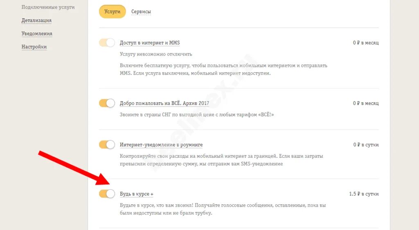Image resolution: width=419 pixels, height=230 pixels.
Task: Turn off Добро пожаловать на ВСЁ toggle
Action: click(107, 103)
